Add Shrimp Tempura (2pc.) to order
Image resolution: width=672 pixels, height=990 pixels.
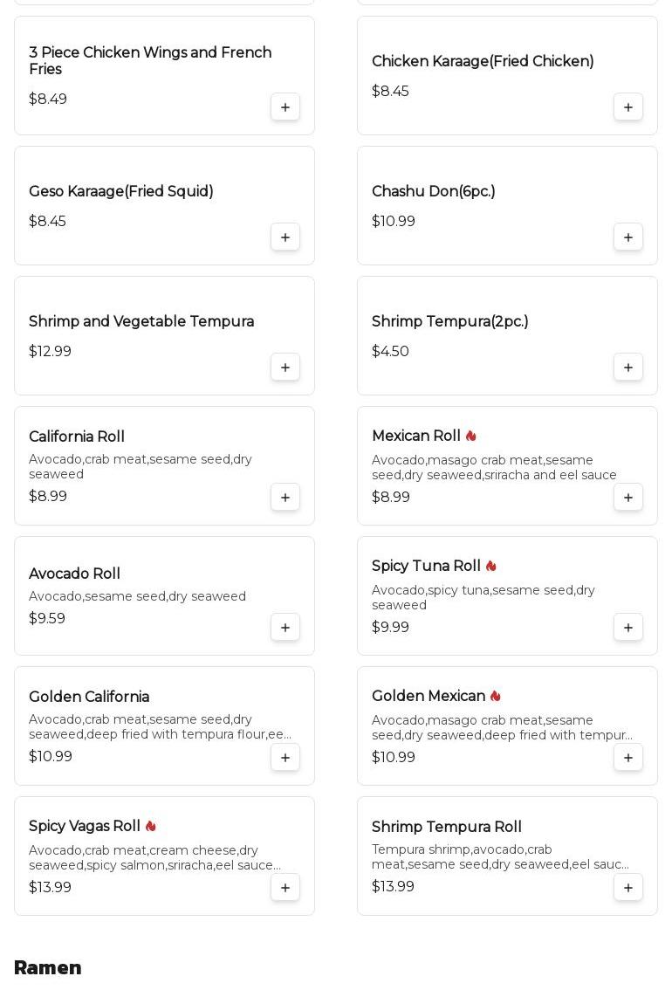click(628, 368)
